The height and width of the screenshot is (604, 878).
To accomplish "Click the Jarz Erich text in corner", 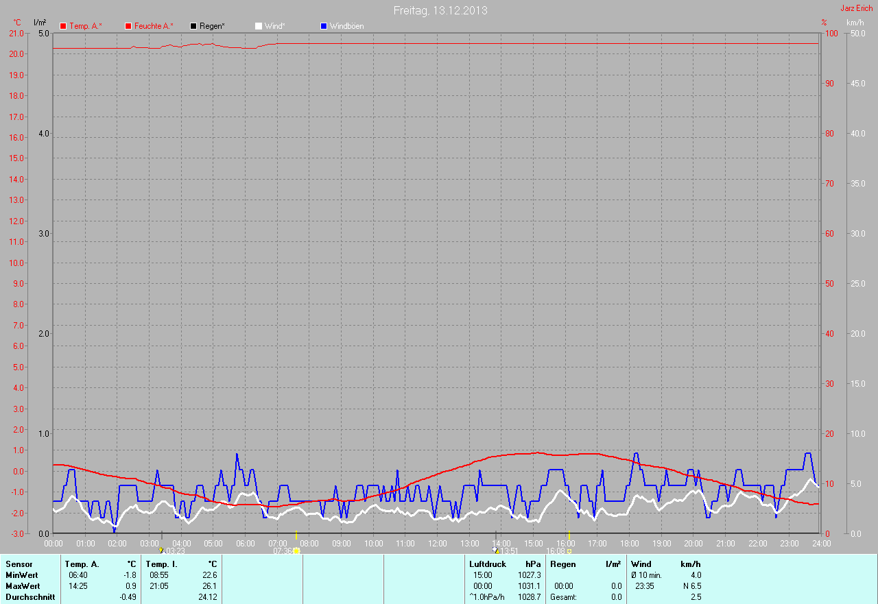I will click(x=856, y=8).
